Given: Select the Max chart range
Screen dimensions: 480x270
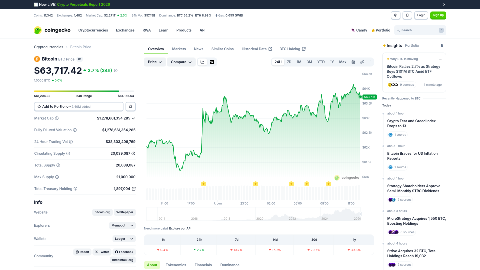Looking at the screenshot, I should tap(343, 62).
